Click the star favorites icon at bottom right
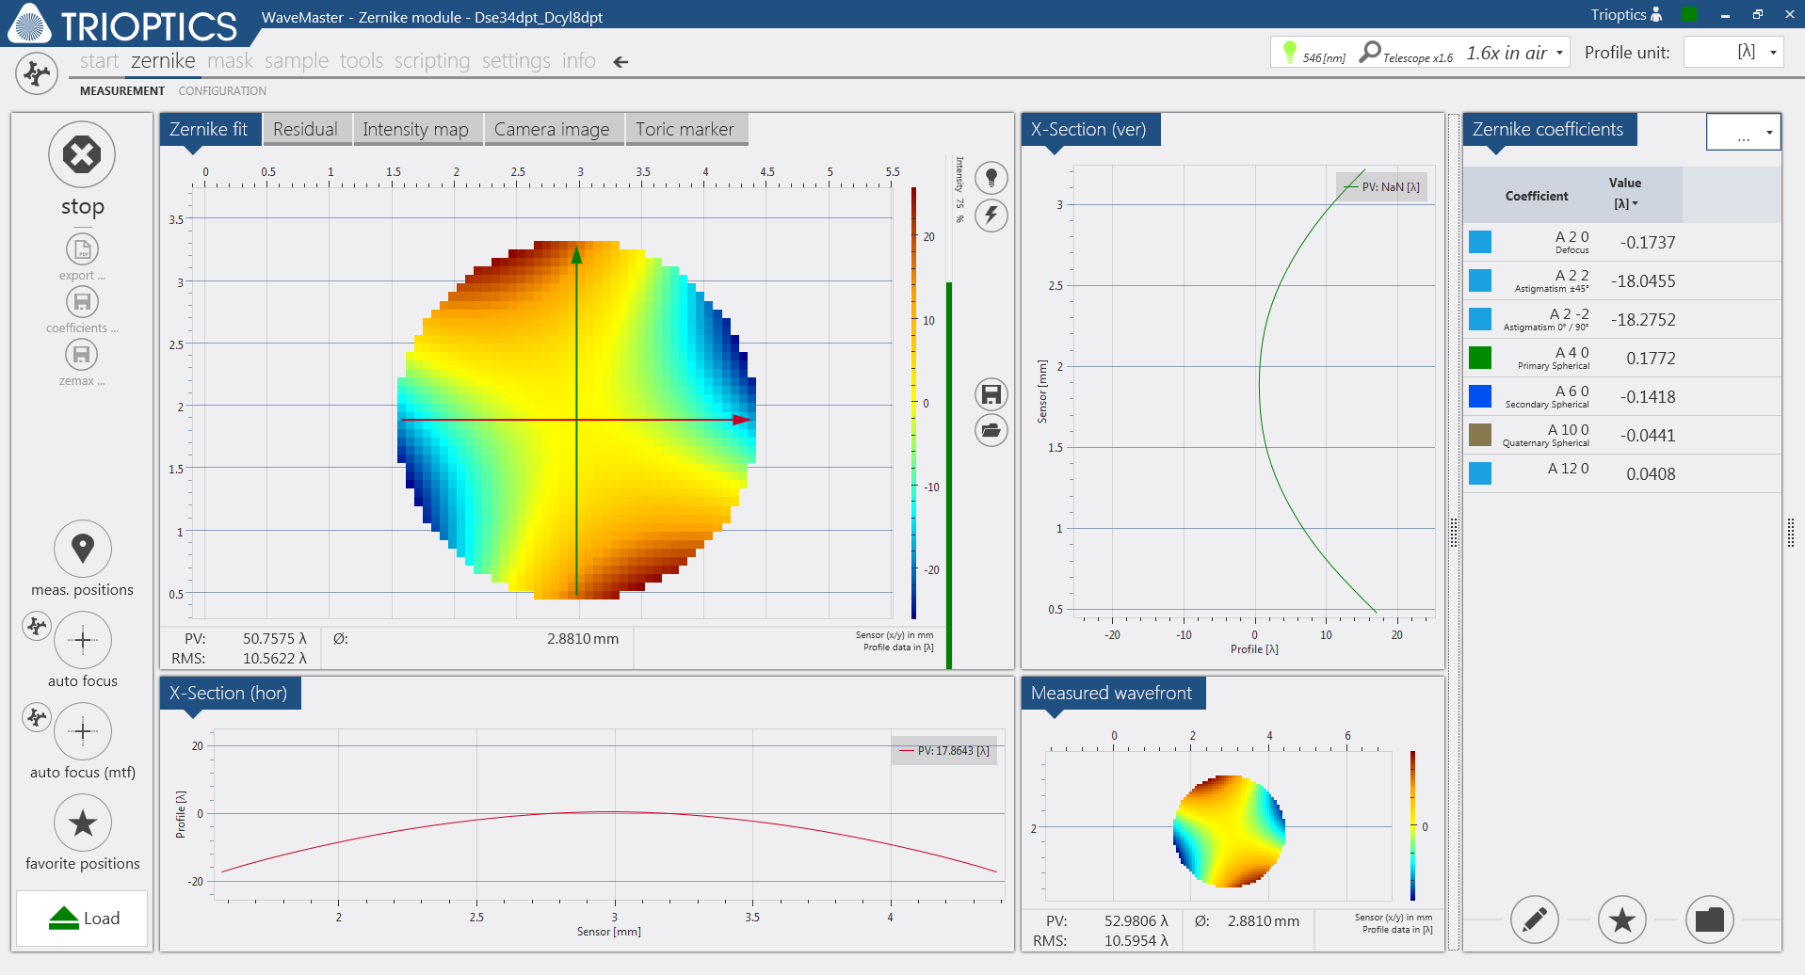This screenshot has height=975, width=1805. (x=1621, y=919)
